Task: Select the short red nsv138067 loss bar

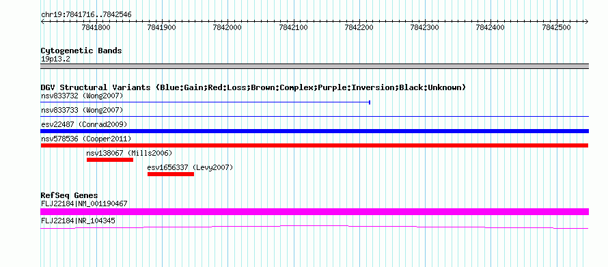Action: [110, 160]
